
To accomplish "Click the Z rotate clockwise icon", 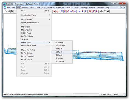I will [x=65, y=11].
